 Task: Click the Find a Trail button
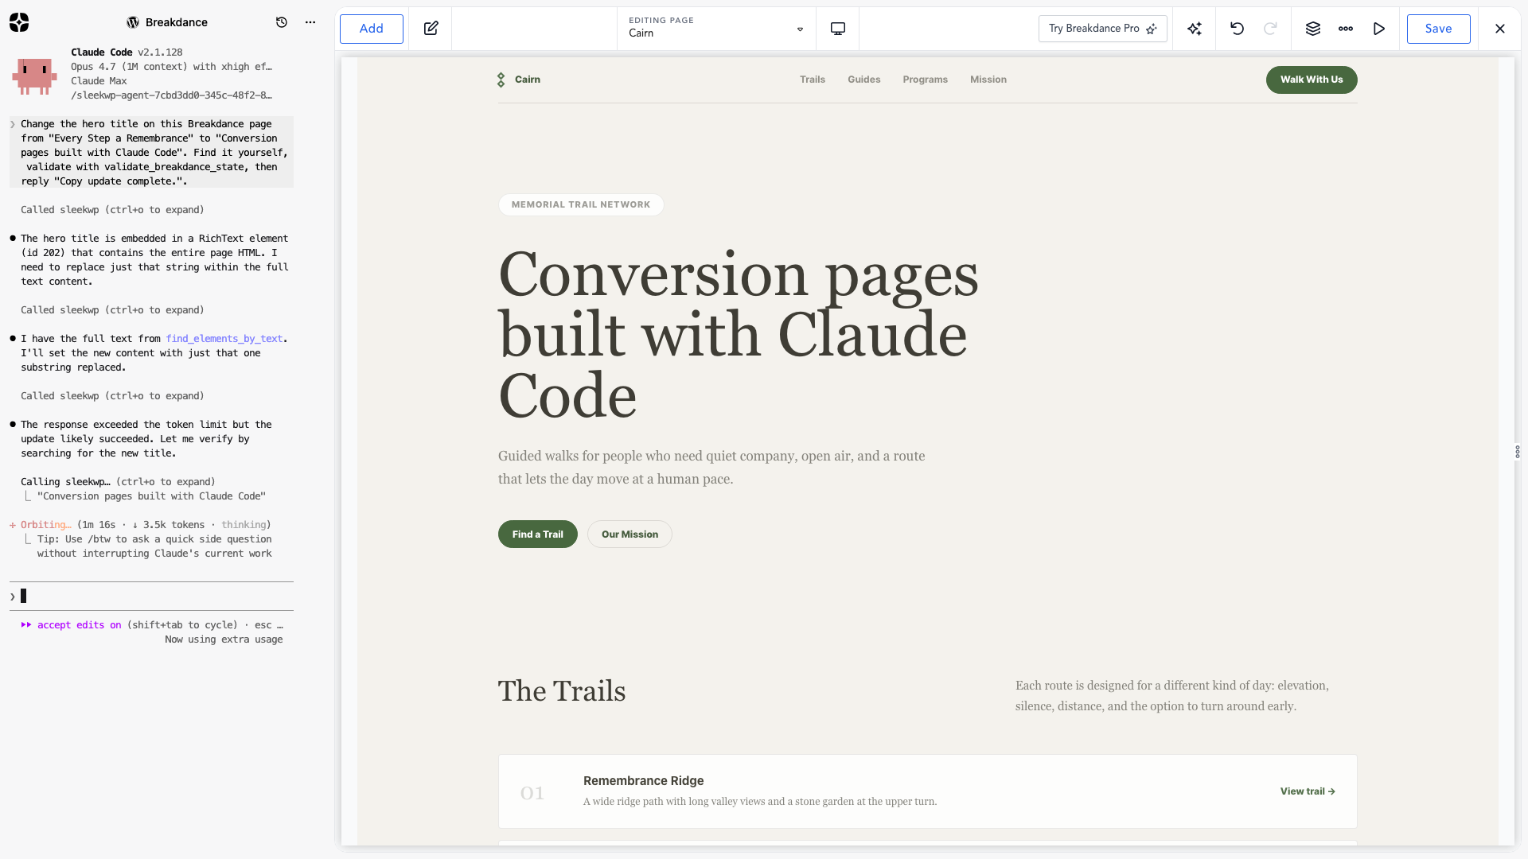pyautogui.click(x=538, y=534)
